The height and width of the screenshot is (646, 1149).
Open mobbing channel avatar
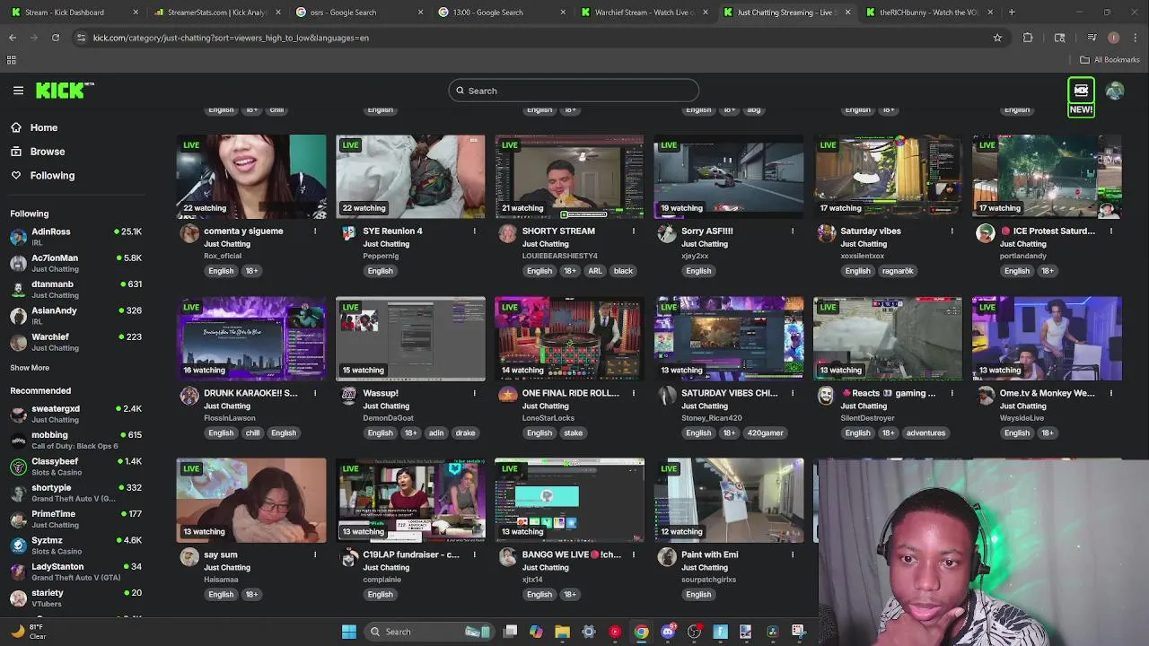(x=18, y=441)
